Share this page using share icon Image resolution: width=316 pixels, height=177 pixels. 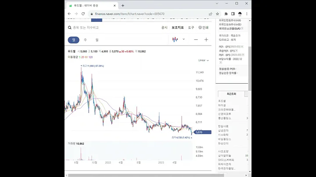(x=210, y=14)
